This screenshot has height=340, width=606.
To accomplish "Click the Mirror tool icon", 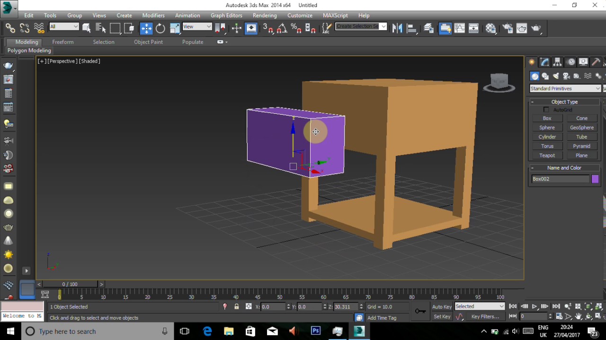I will point(397,28).
